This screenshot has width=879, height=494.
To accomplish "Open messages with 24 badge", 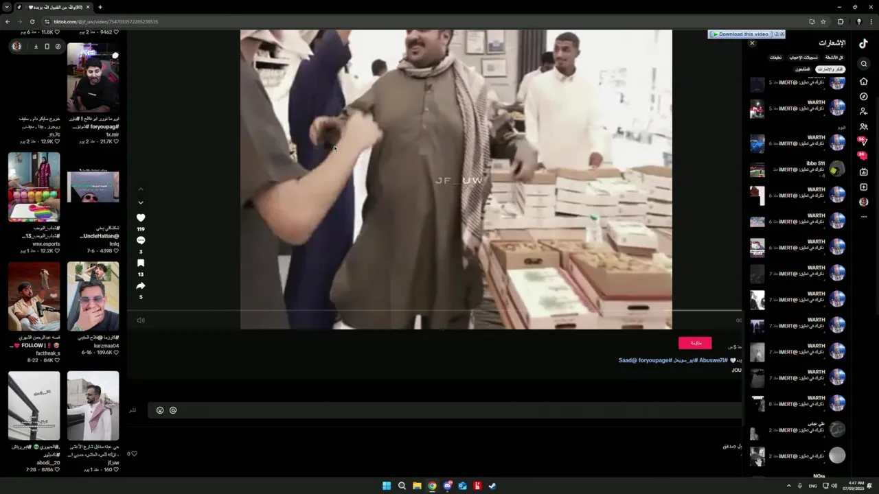I will pos(863,156).
